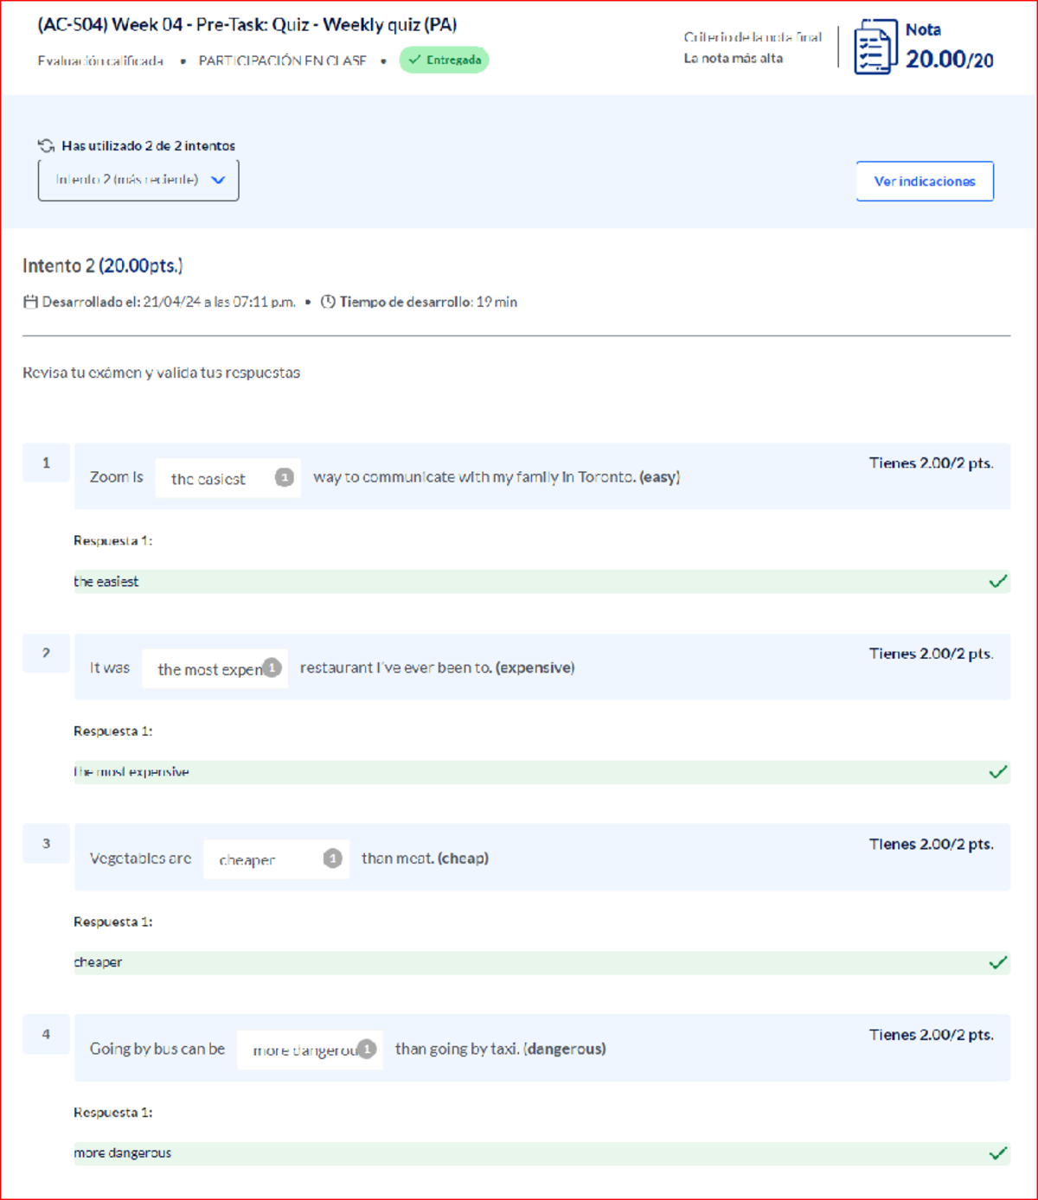Click the green checkmark for 'the easiest'

998,581
